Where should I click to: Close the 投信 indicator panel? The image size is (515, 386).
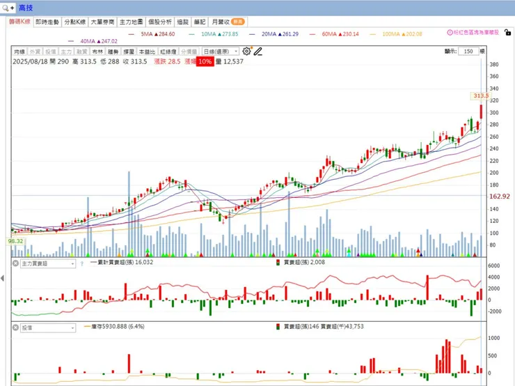coord(15,327)
